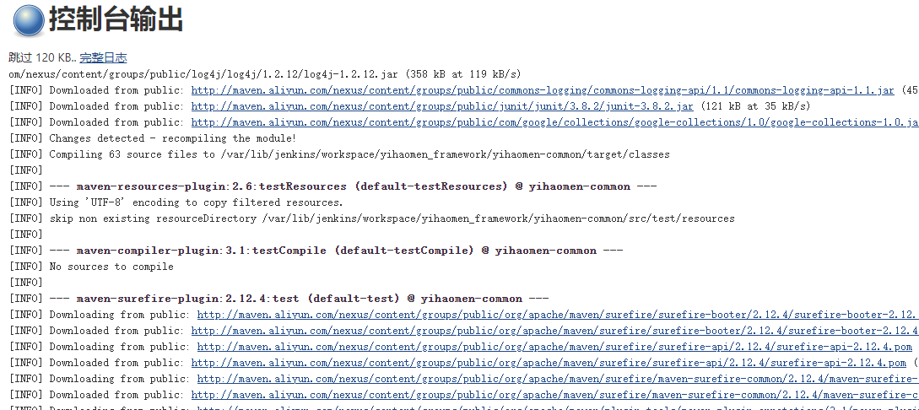The height and width of the screenshot is (410, 919).
Task: Follow the google-collections-1.0 jar link
Action: pos(555,122)
